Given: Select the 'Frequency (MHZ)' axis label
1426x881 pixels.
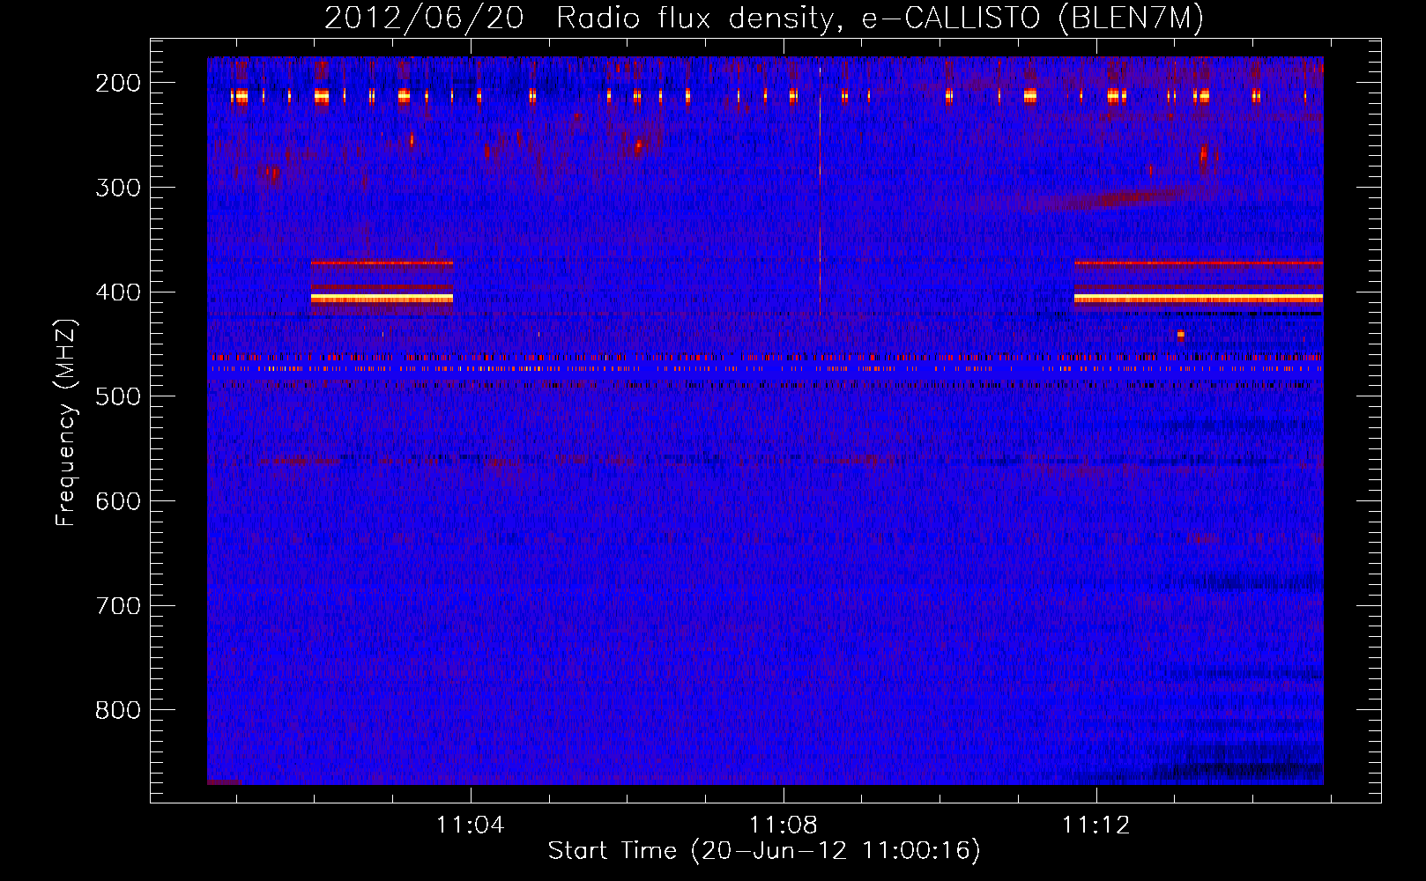Looking at the screenshot, I should pos(66,422).
